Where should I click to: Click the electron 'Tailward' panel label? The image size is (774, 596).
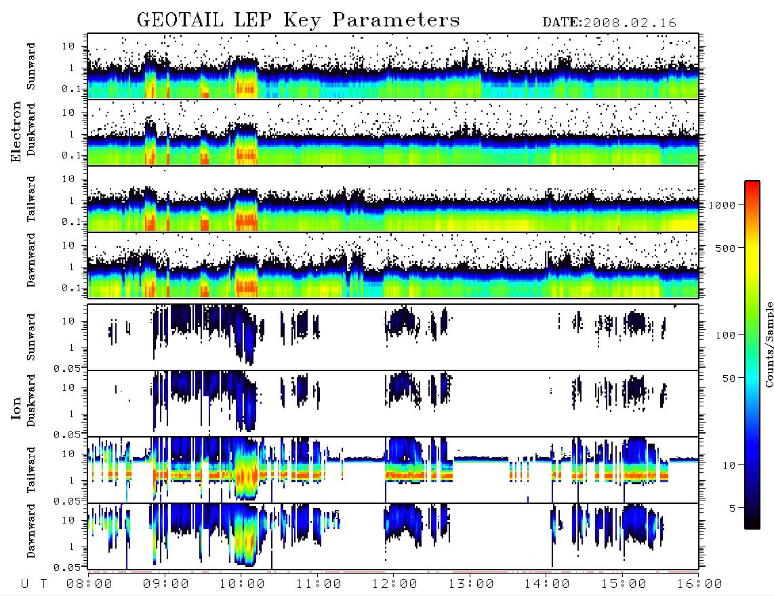(x=31, y=199)
